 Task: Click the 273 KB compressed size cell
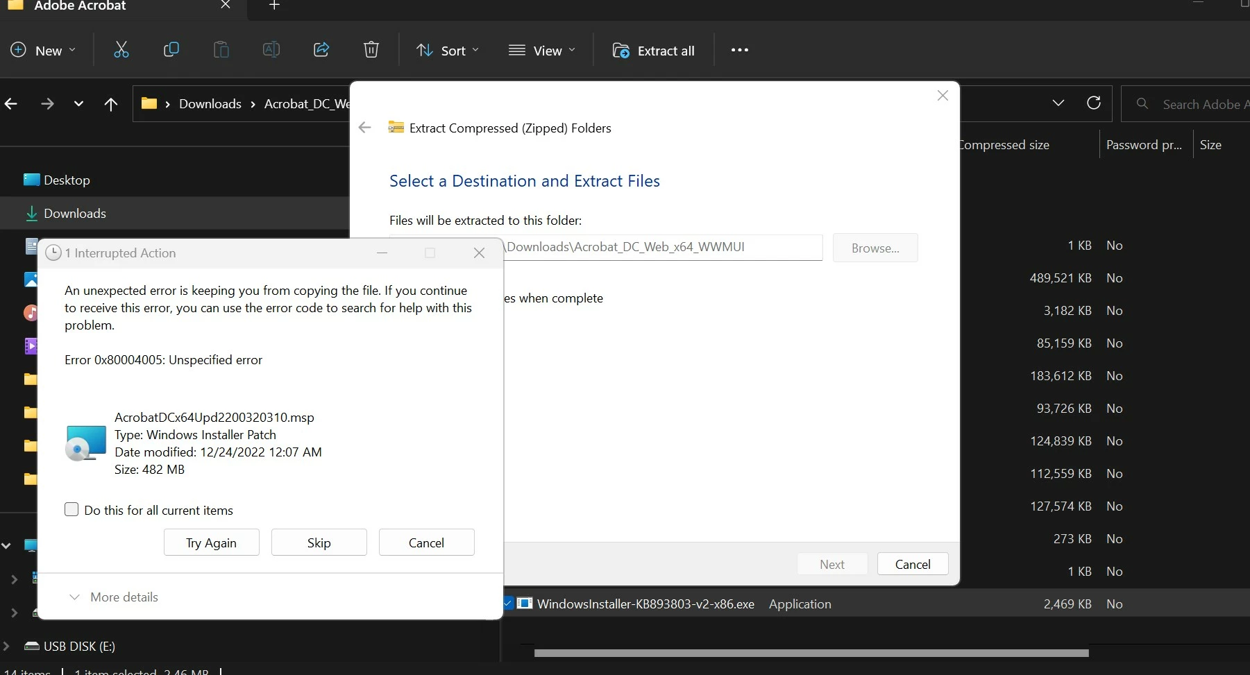click(x=1072, y=538)
